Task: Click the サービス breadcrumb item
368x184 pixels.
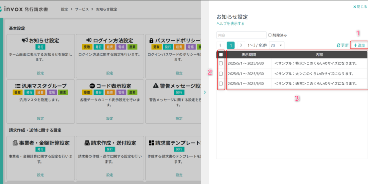Action: pyautogui.click(x=82, y=9)
